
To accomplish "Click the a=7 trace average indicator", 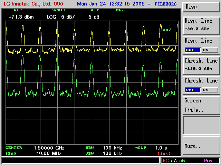I will pos(167,30).
